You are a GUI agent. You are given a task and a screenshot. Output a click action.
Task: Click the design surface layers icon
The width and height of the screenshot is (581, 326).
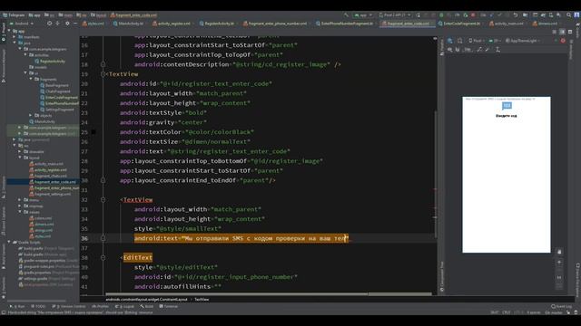click(x=450, y=41)
